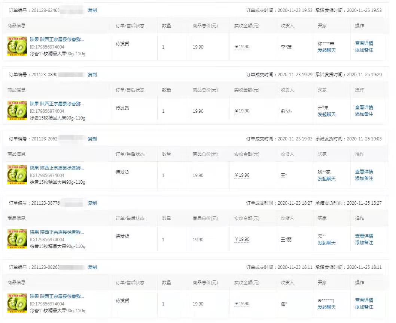Click product title link in the 18:27 order

(57, 232)
